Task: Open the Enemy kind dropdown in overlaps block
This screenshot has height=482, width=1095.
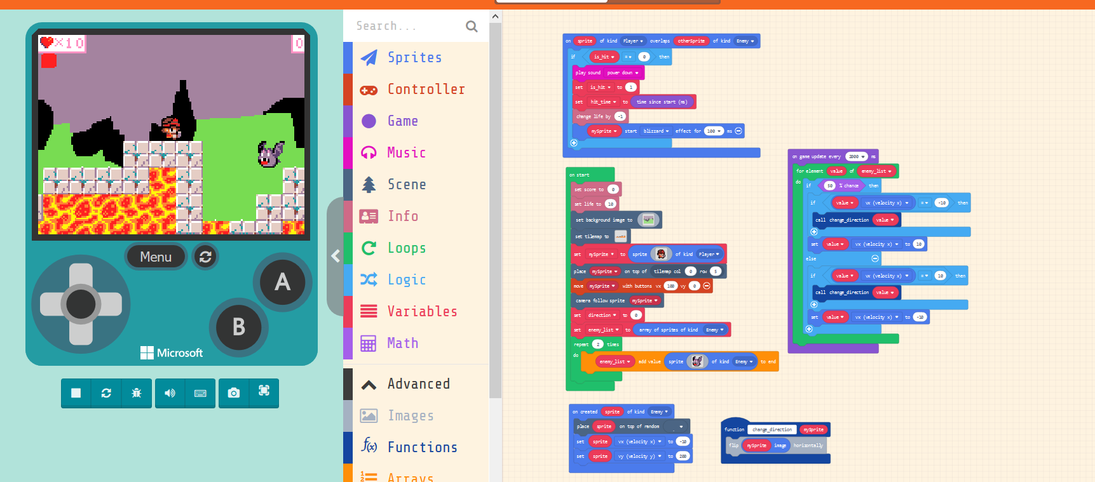Action: pyautogui.click(x=745, y=41)
